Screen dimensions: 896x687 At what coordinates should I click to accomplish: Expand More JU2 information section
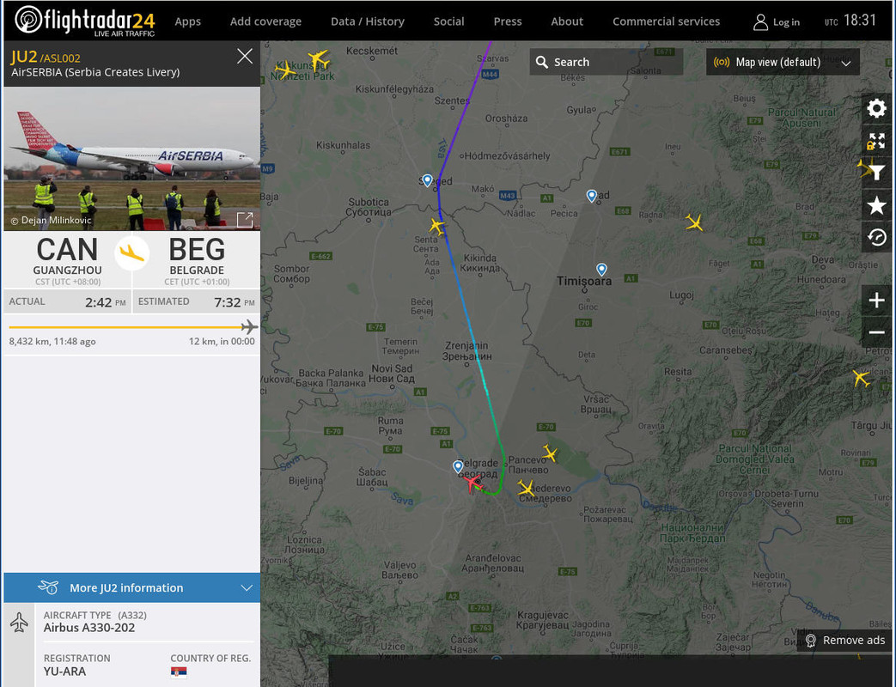click(x=132, y=587)
